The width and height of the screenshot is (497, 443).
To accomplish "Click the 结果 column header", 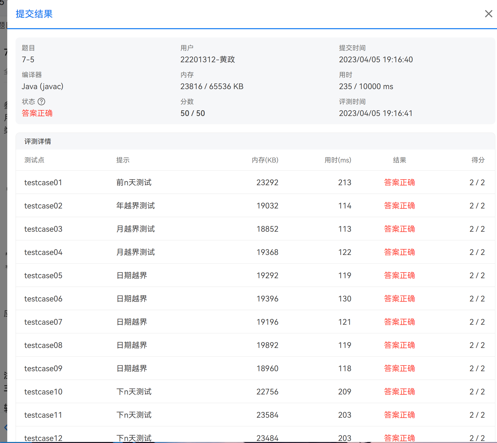I will (399, 160).
